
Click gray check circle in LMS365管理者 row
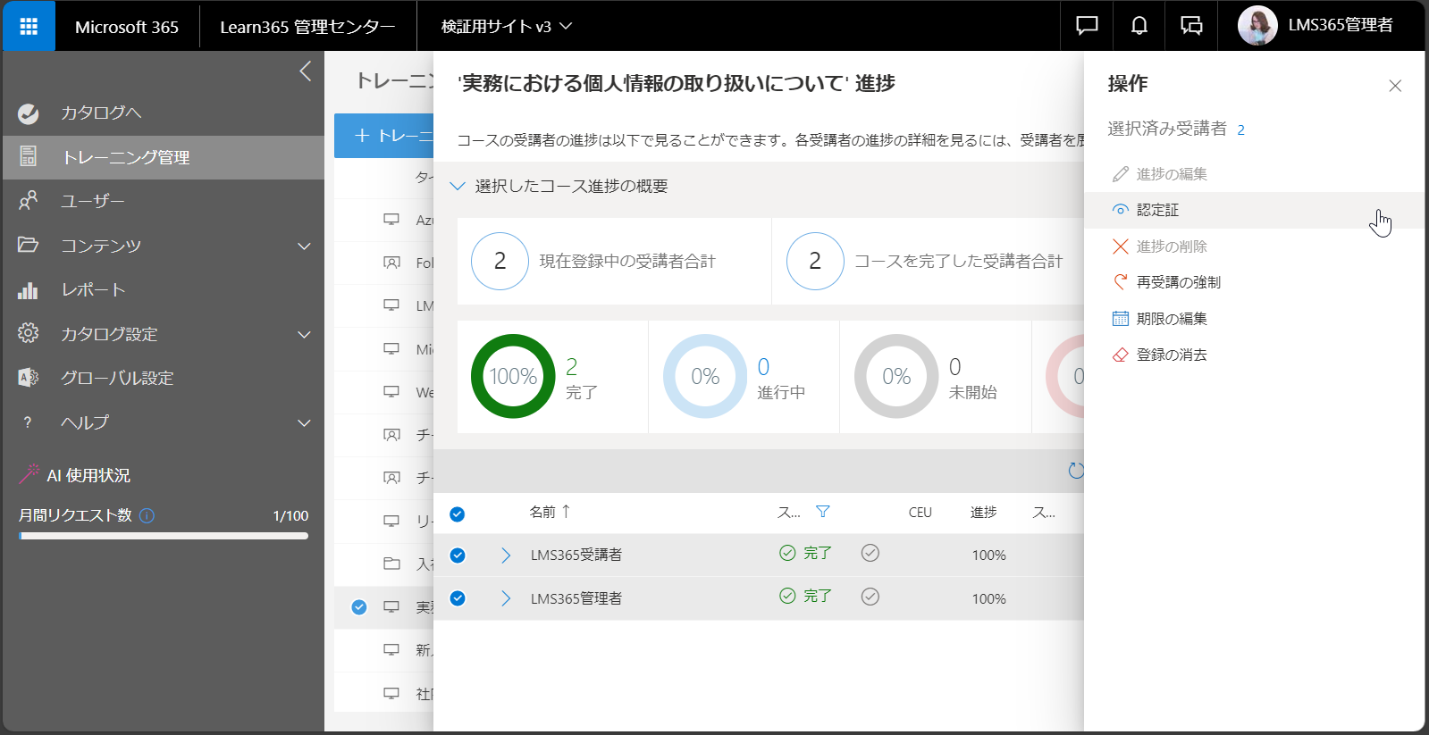coord(870,596)
